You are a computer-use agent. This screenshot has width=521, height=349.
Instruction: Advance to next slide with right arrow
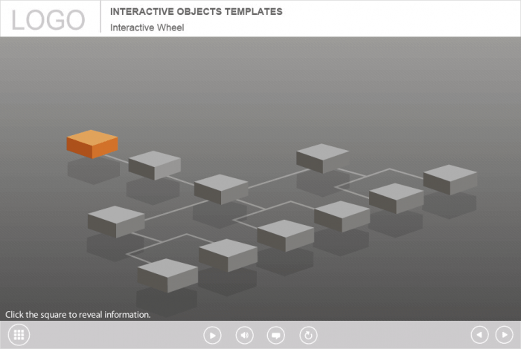click(x=504, y=336)
